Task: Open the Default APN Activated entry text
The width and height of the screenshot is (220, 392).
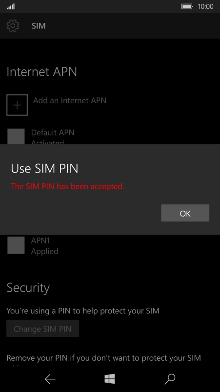Action: (x=53, y=137)
